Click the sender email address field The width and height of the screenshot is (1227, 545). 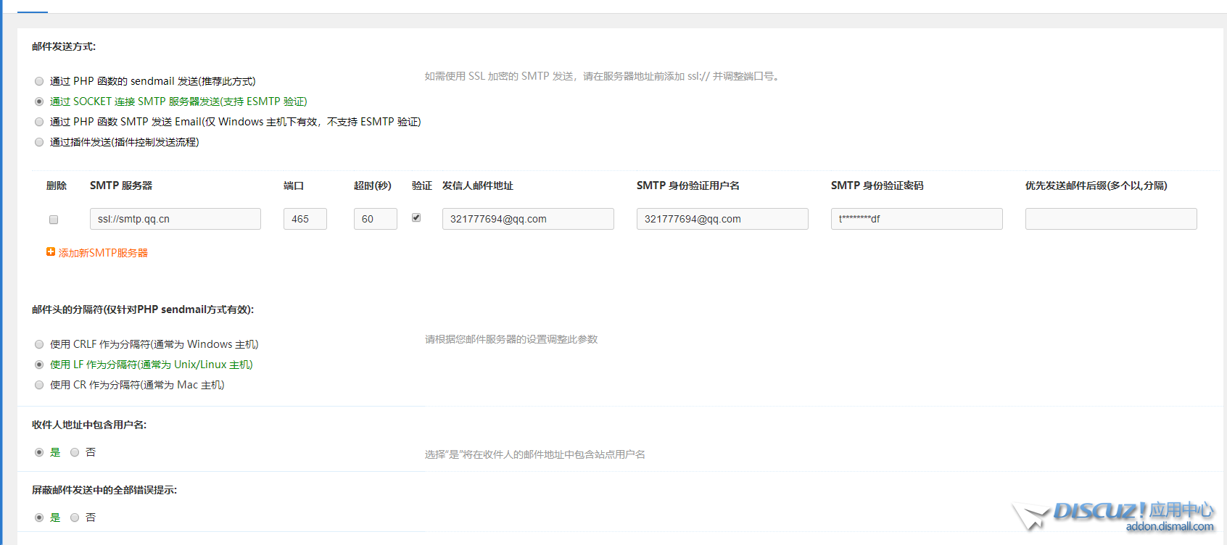[528, 219]
